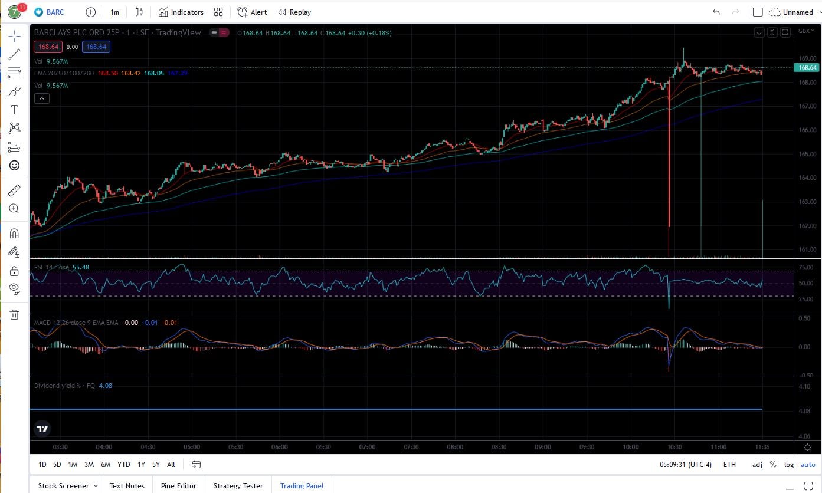Open the GBX currency dropdown
The height and width of the screenshot is (493, 822).
[805, 31]
